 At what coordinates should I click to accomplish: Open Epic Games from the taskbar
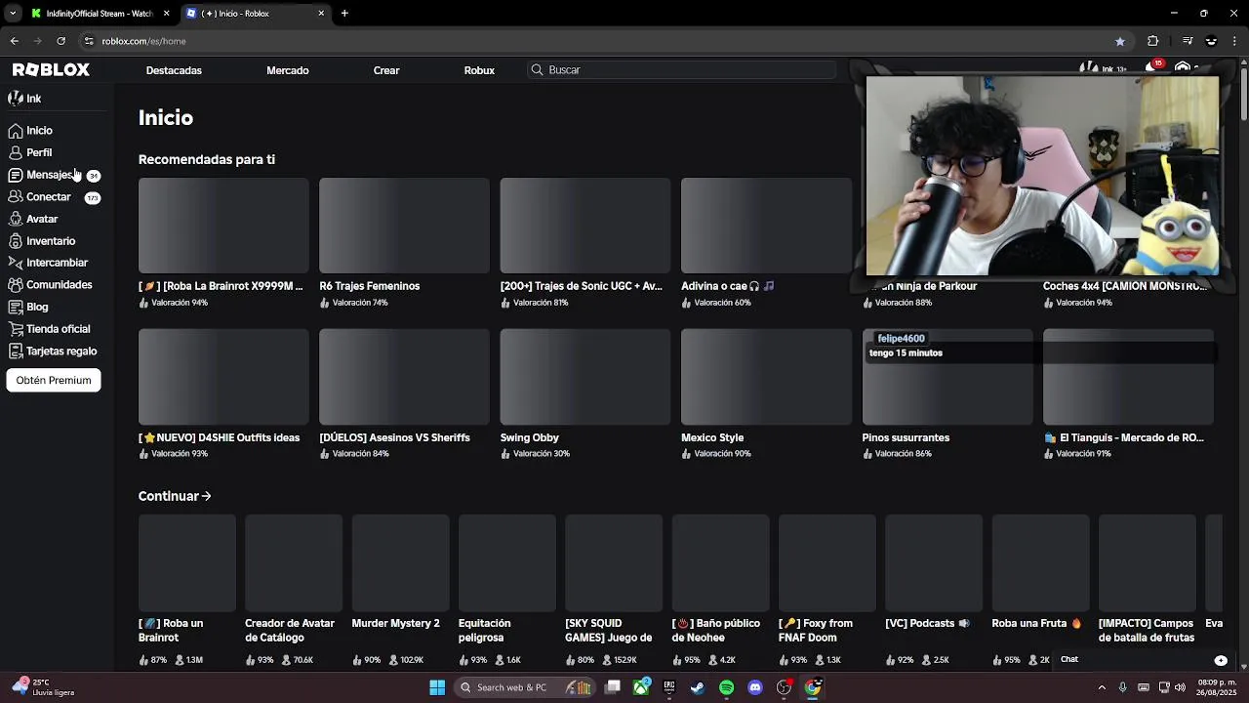click(669, 687)
